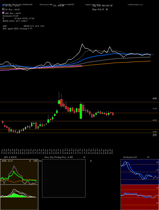The image size is (159, 210).
Task: Click the 46.92 price level label
Action: pyautogui.click(x=155, y=120)
